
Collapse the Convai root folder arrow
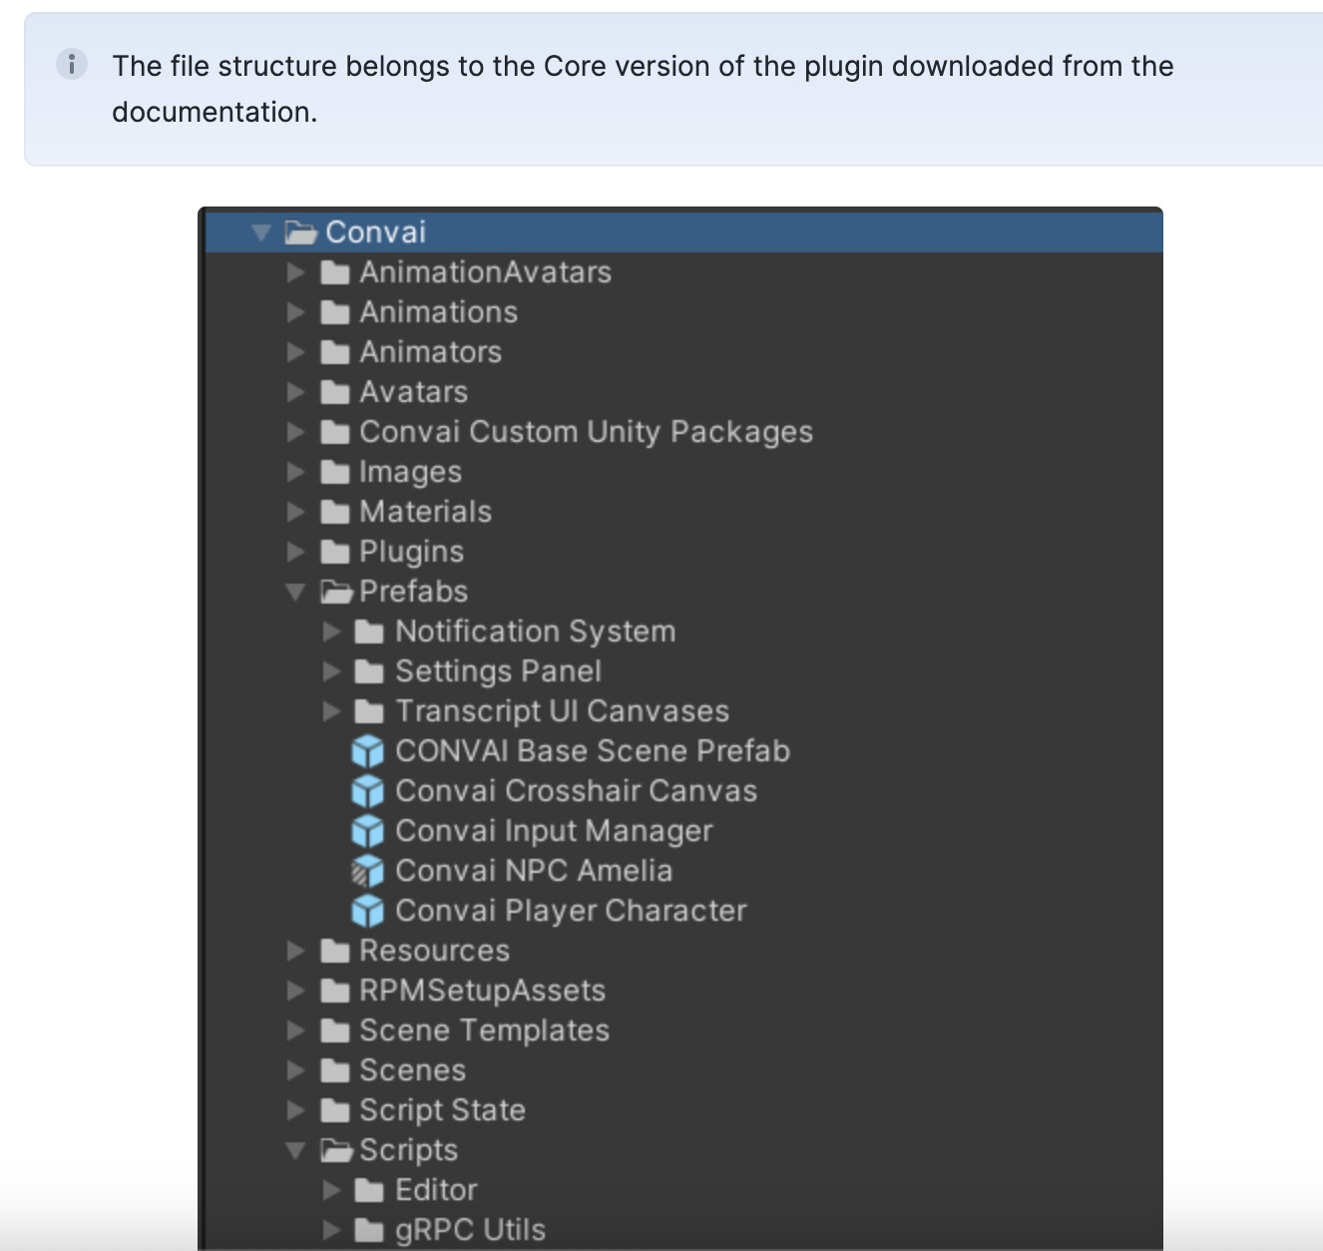[261, 233]
